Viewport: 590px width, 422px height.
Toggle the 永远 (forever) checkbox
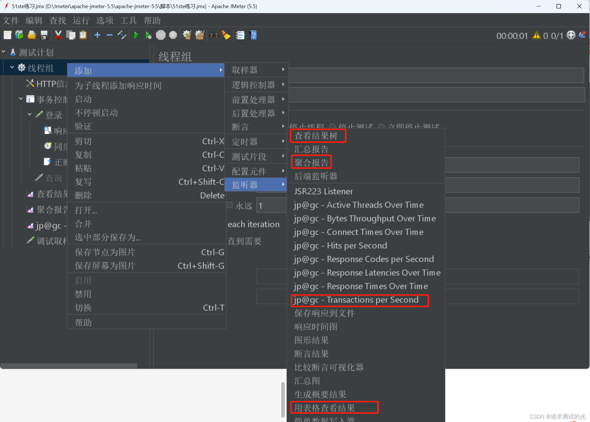[x=229, y=205]
